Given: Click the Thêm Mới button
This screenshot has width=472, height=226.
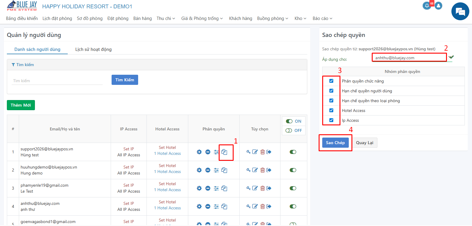Looking at the screenshot, I should 21,105.
